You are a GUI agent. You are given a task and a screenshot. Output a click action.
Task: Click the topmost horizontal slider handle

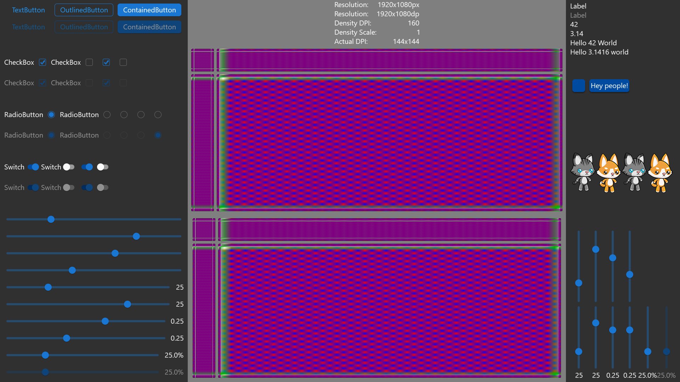point(51,219)
